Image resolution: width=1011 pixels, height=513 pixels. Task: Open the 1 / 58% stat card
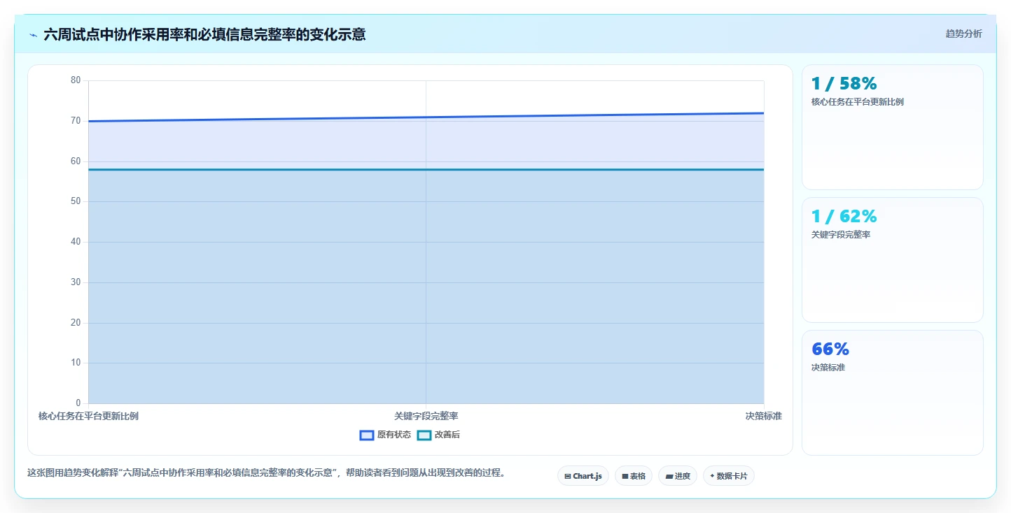893,127
